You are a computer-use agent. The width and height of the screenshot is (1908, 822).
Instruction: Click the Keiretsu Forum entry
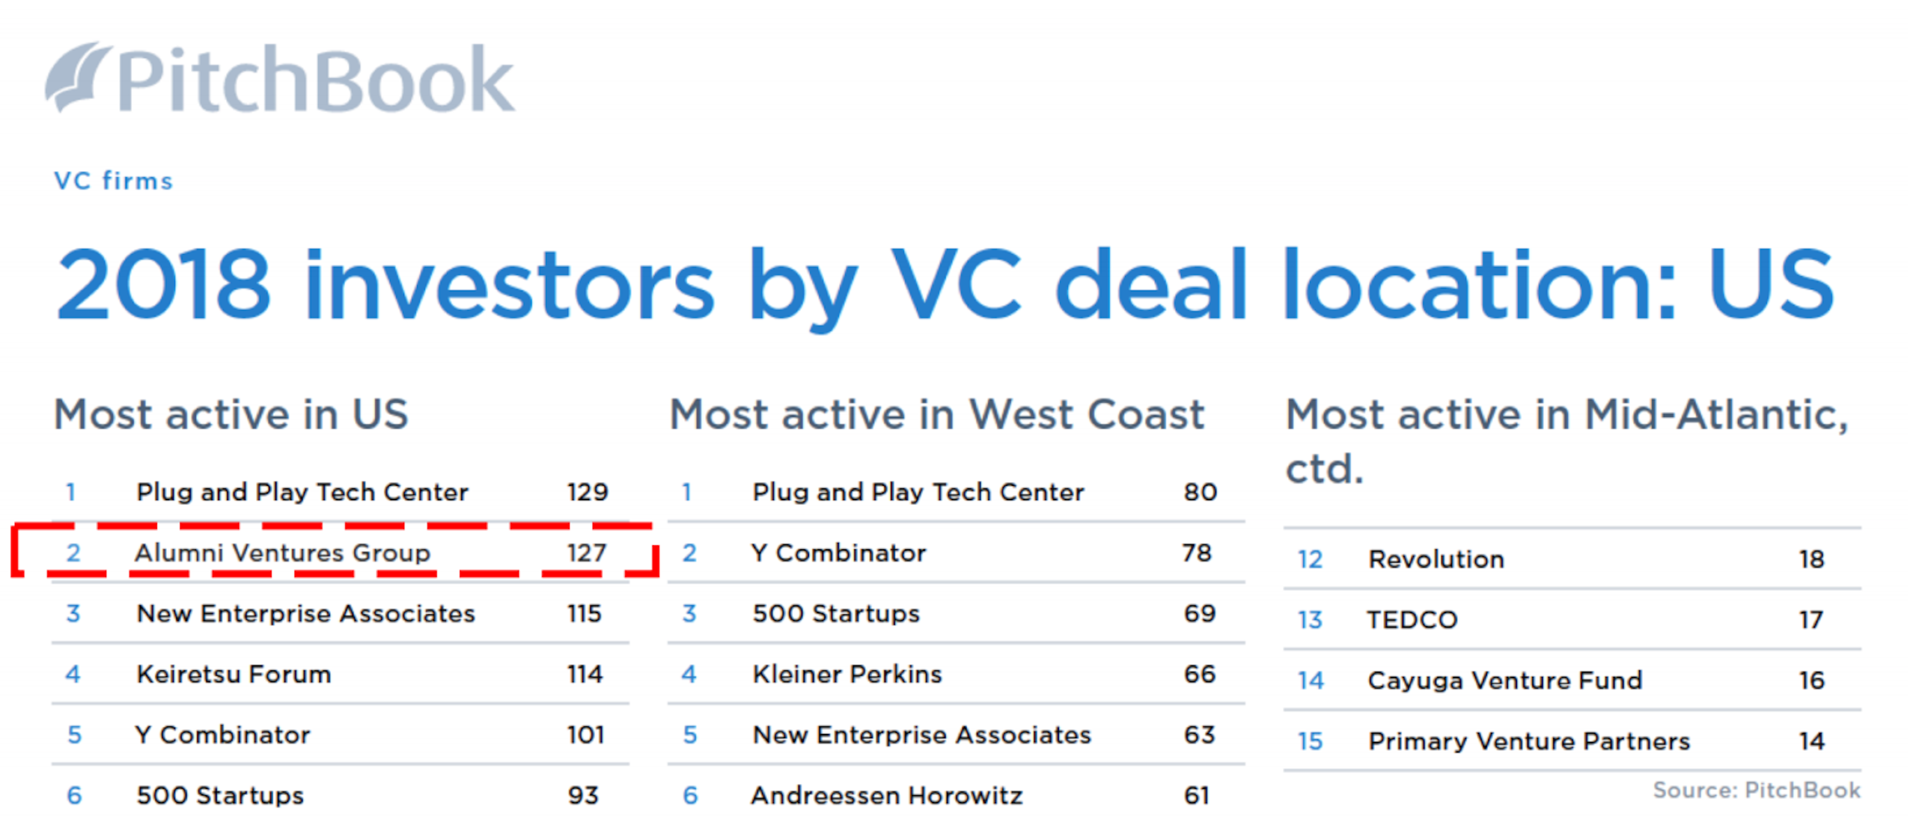[x=234, y=674]
